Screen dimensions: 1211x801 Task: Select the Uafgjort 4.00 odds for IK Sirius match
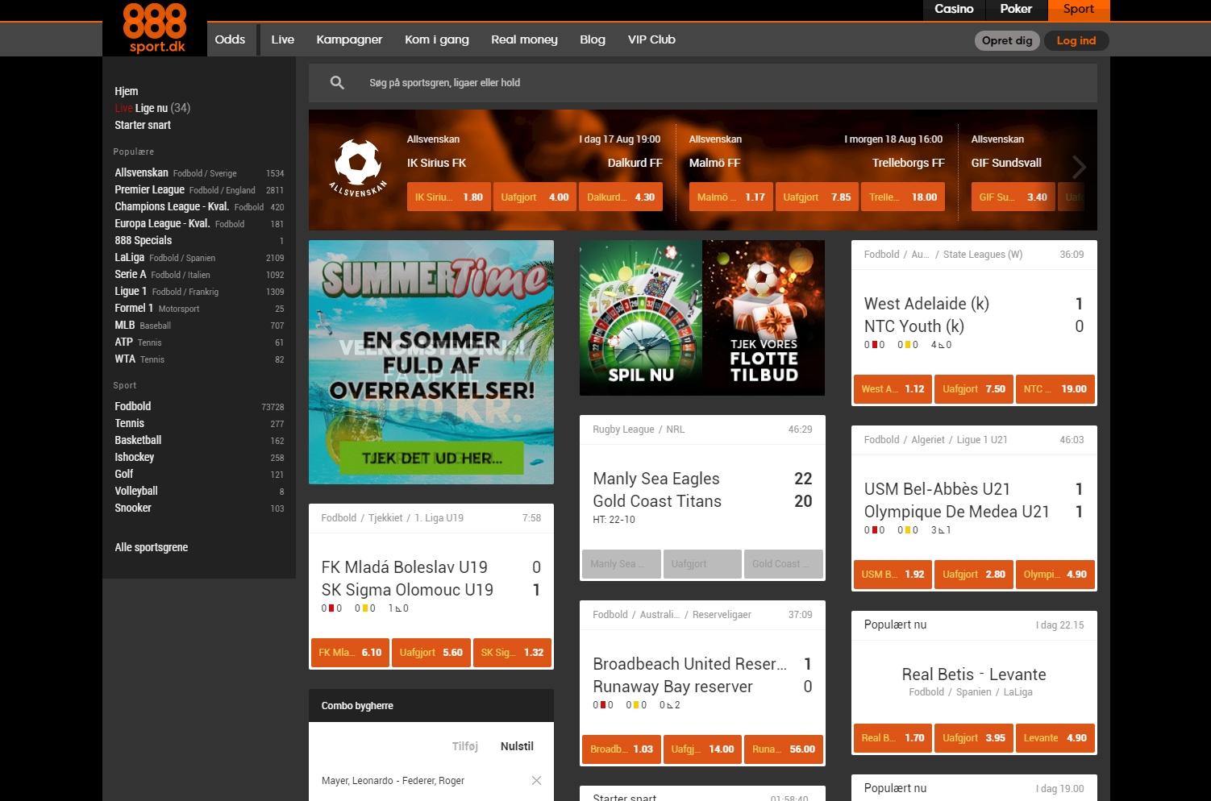535,196
